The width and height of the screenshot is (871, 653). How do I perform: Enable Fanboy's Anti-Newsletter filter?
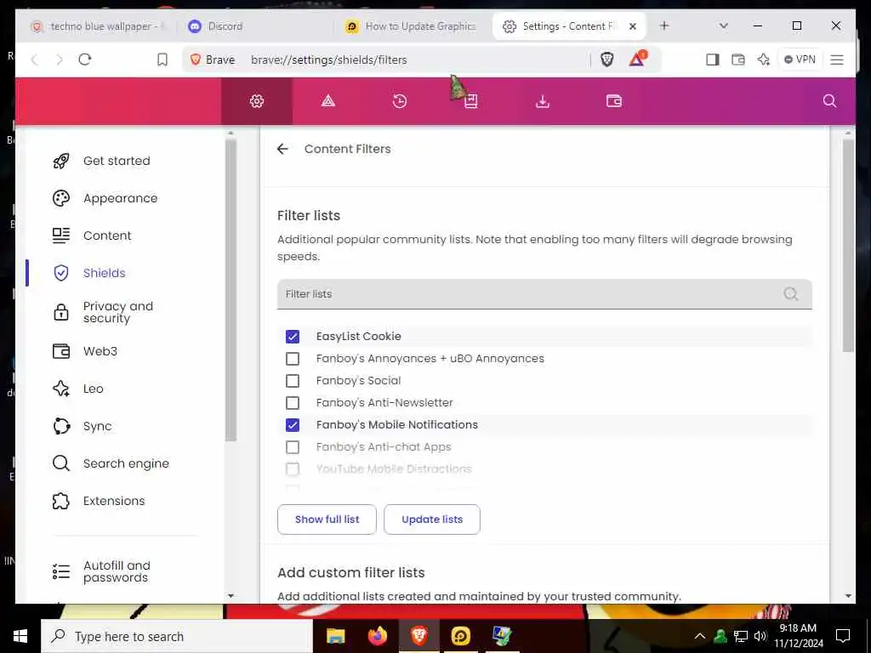coord(293,402)
